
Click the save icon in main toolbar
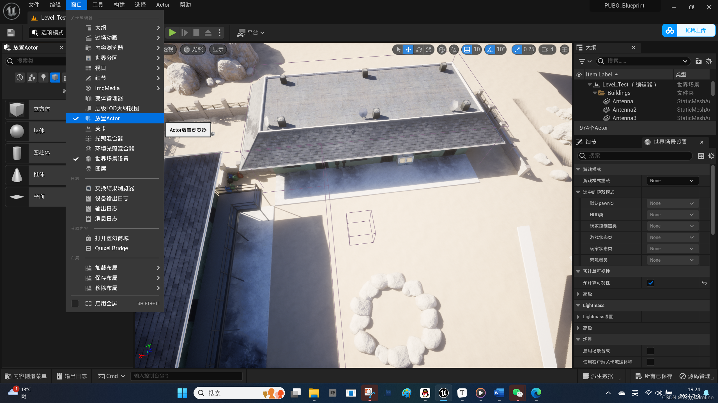pos(11,33)
